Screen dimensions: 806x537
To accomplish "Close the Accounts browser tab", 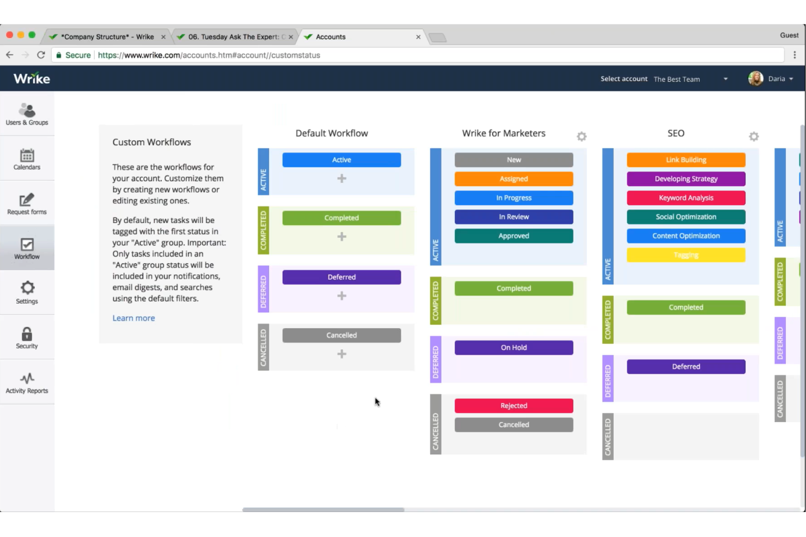I will click(x=418, y=37).
